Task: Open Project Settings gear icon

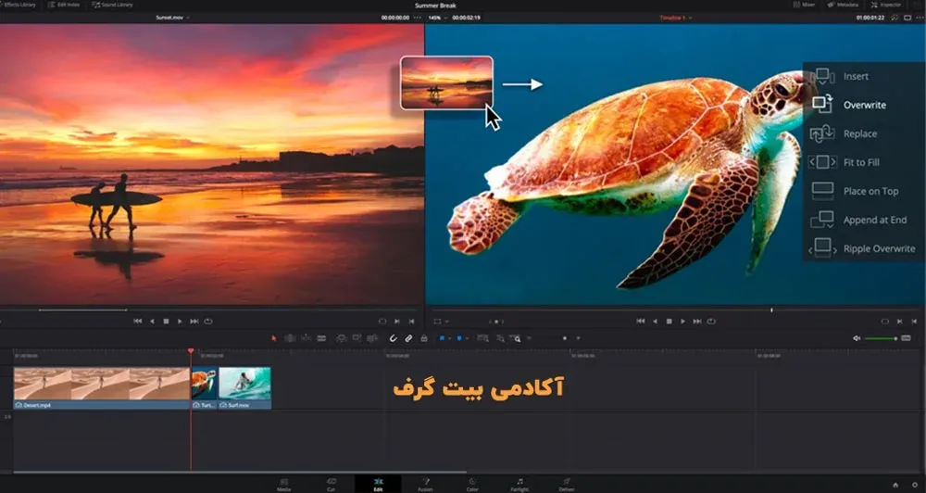Action: (x=915, y=486)
